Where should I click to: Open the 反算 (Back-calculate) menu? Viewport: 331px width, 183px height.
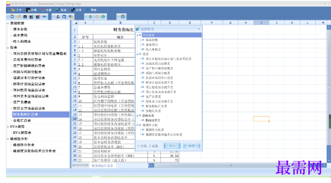click(x=46, y=10)
